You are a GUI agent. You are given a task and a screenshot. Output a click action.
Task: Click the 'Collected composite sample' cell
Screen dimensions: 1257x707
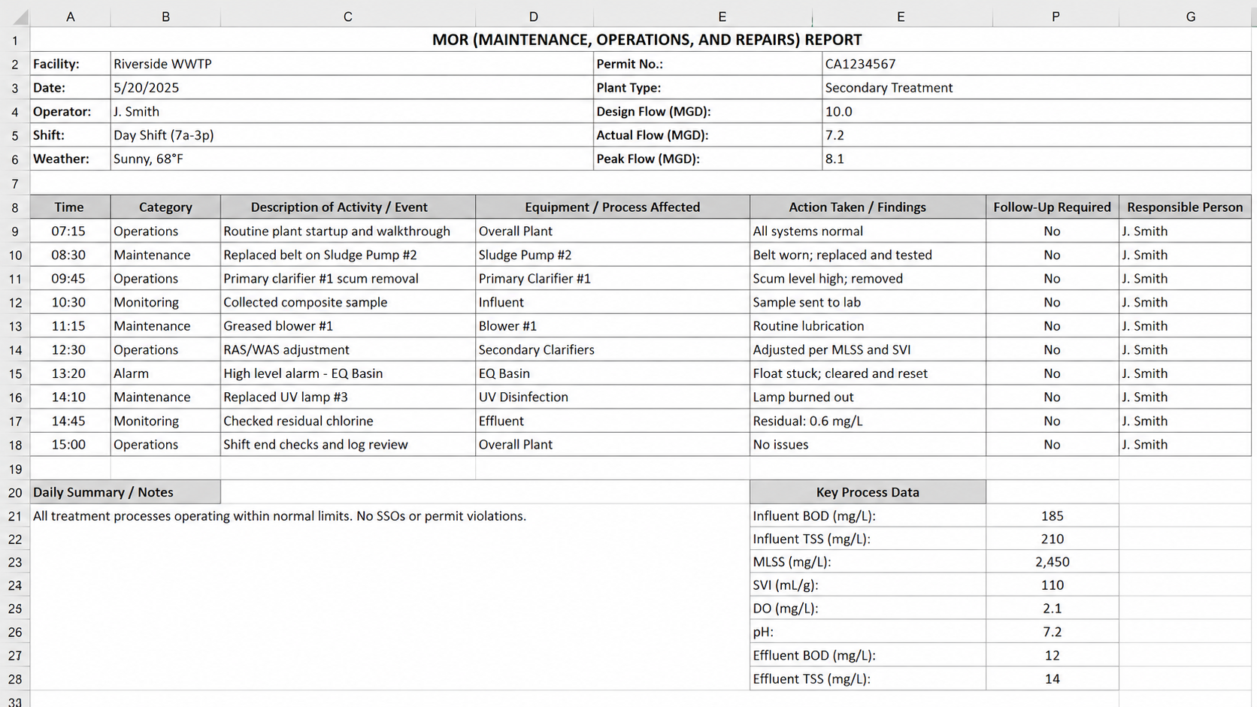click(347, 302)
